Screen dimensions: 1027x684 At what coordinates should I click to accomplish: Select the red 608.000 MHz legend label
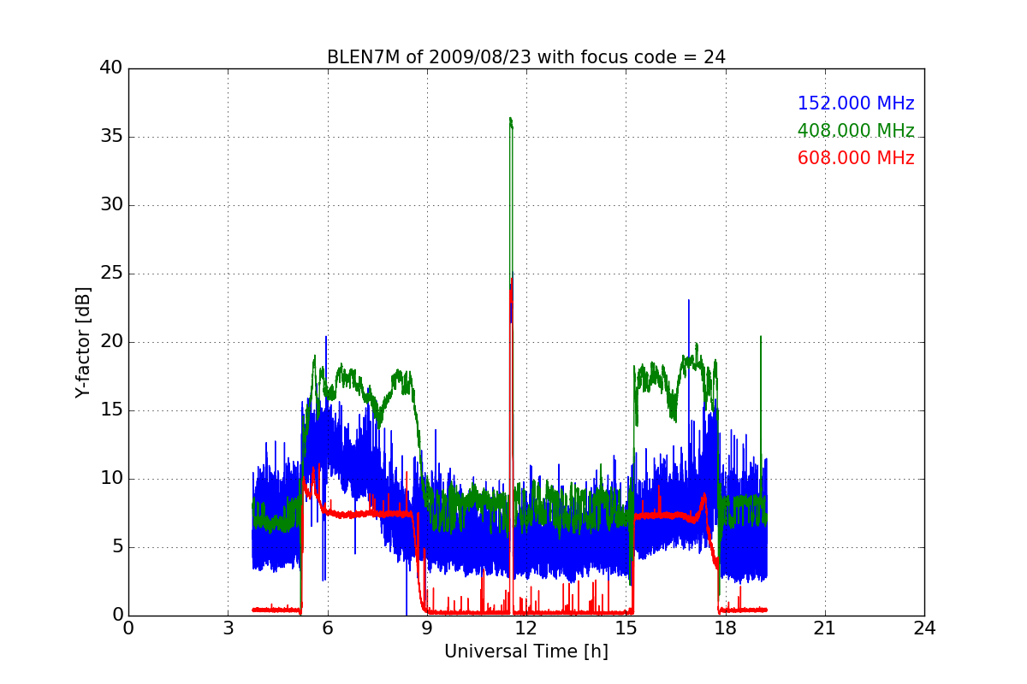[856, 158]
